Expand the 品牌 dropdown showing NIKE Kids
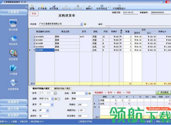Viewport: 171px width, 125px height. [52, 99]
